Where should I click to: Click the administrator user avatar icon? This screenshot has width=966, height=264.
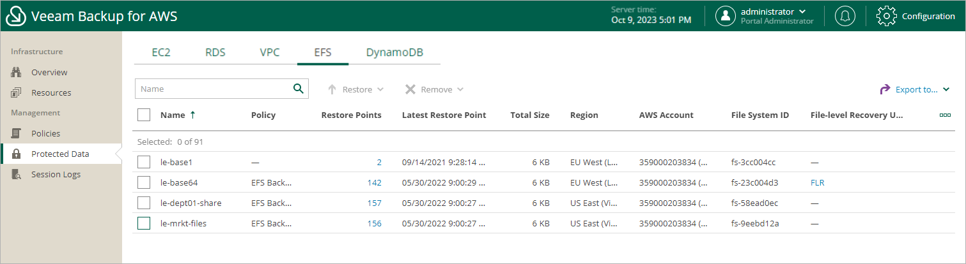coord(725,17)
